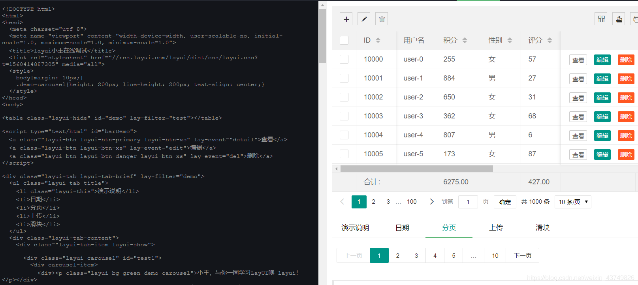Click the export table icon
The width and height of the screenshot is (638, 285).
point(619,19)
